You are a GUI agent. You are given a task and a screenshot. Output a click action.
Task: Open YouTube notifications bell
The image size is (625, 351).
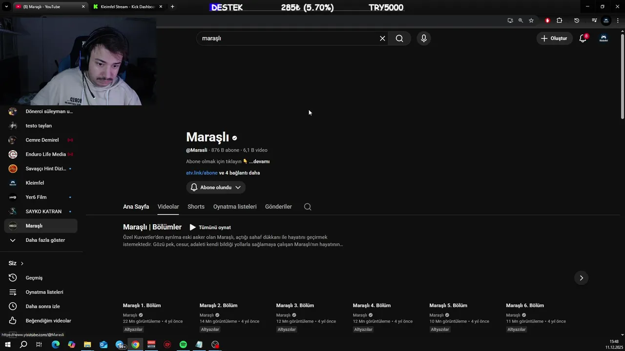(583, 39)
